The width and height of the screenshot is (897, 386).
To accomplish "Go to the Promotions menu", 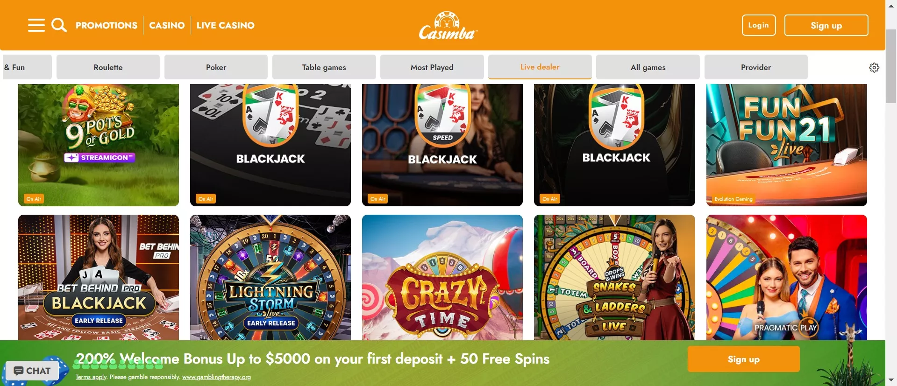I will coord(107,25).
